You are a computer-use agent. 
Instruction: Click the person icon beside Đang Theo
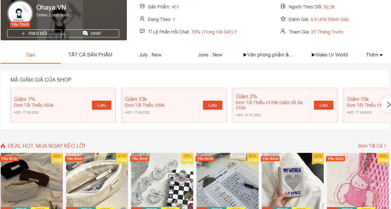(142, 19)
